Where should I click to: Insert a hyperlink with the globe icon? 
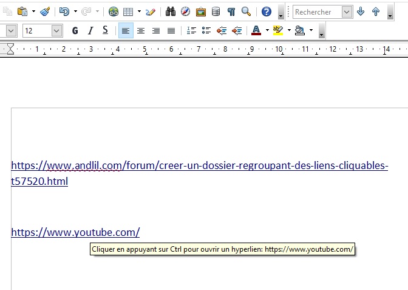coord(114,12)
